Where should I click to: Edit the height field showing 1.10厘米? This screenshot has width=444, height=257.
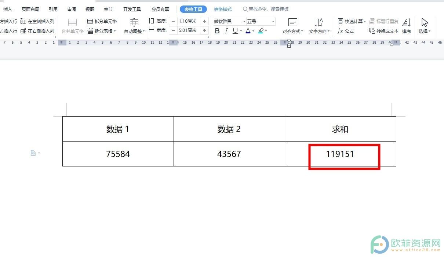[x=189, y=21]
